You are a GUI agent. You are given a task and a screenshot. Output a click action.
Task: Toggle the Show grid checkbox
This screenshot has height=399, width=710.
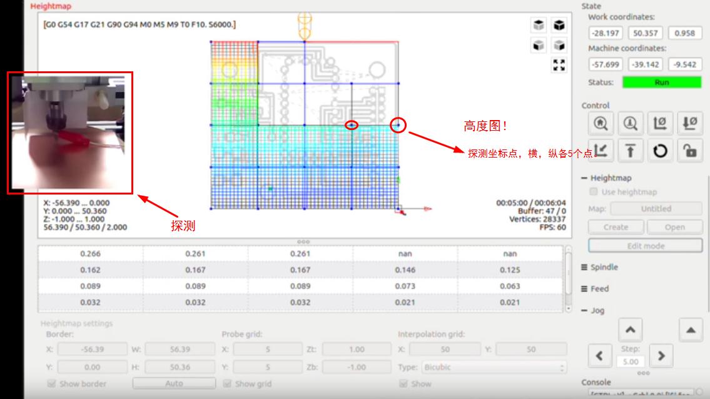228,383
